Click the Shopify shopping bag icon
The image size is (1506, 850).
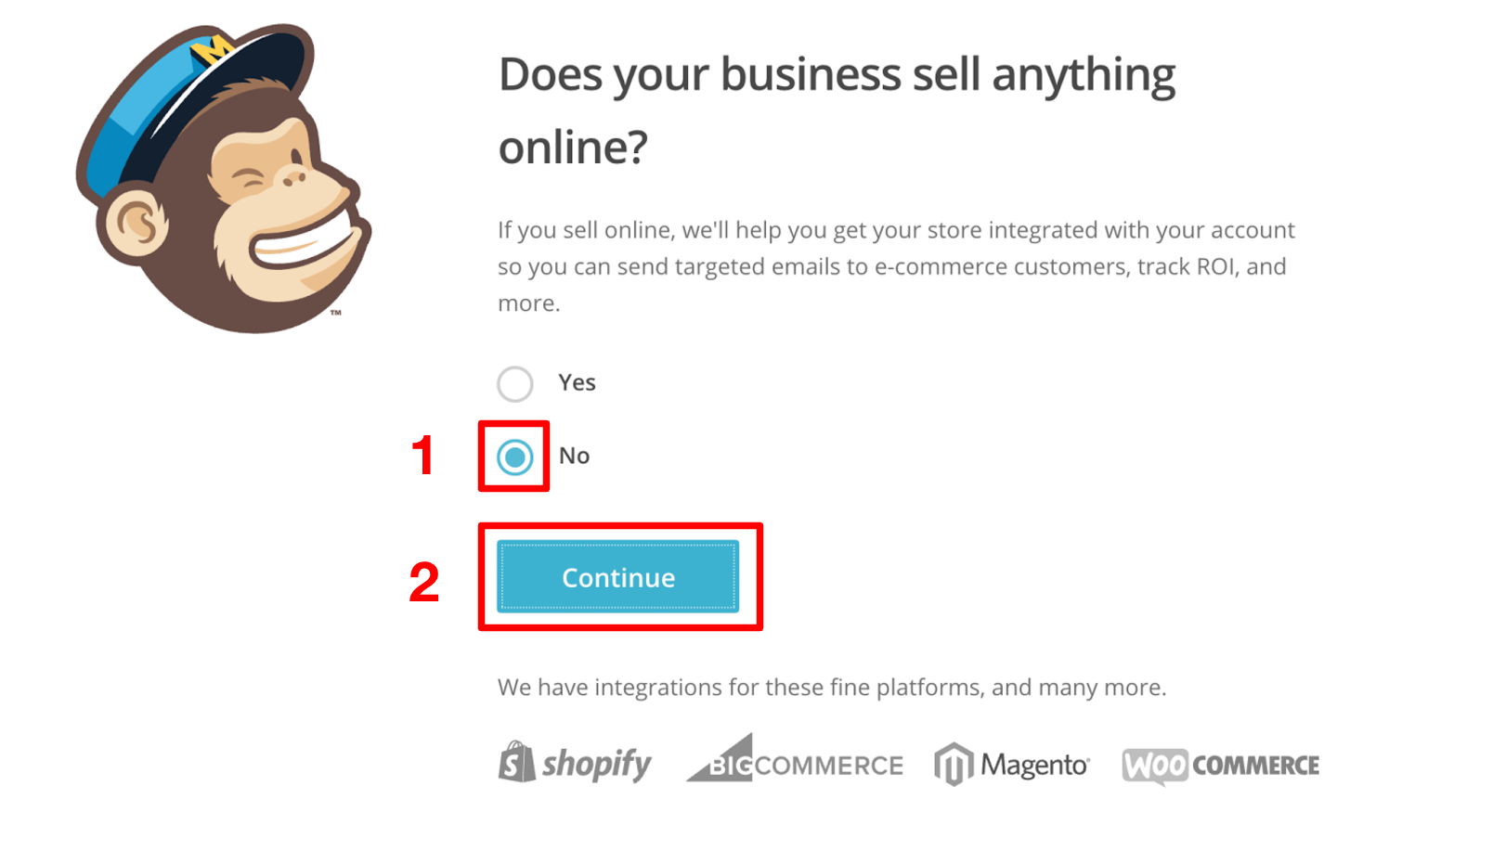tap(516, 763)
